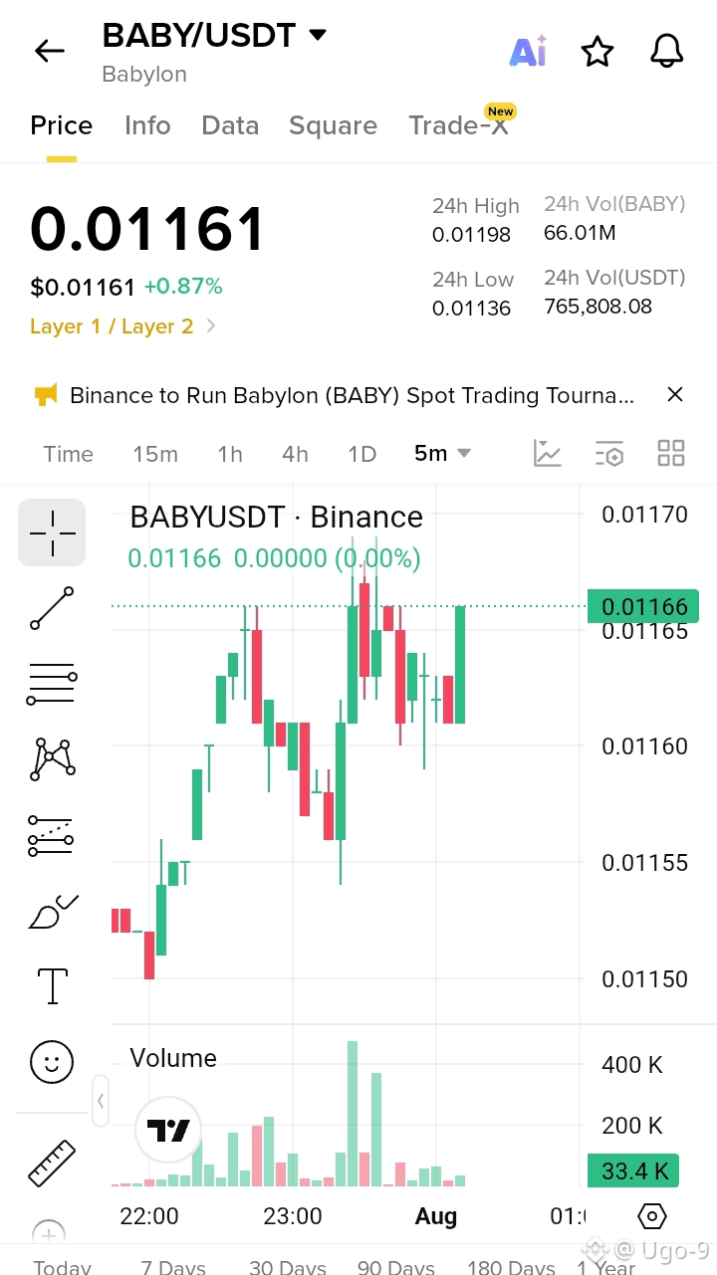Select the brush drawing tool
The width and height of the screenshot is (717, 1275).
click(x=52, y=911)
